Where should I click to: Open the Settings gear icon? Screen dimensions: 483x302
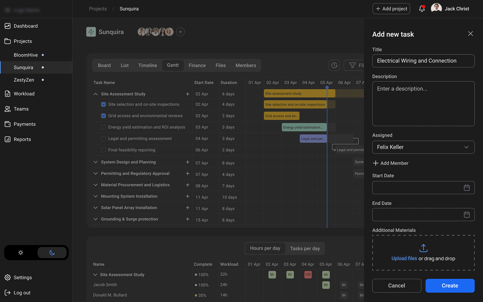point(8,278)
